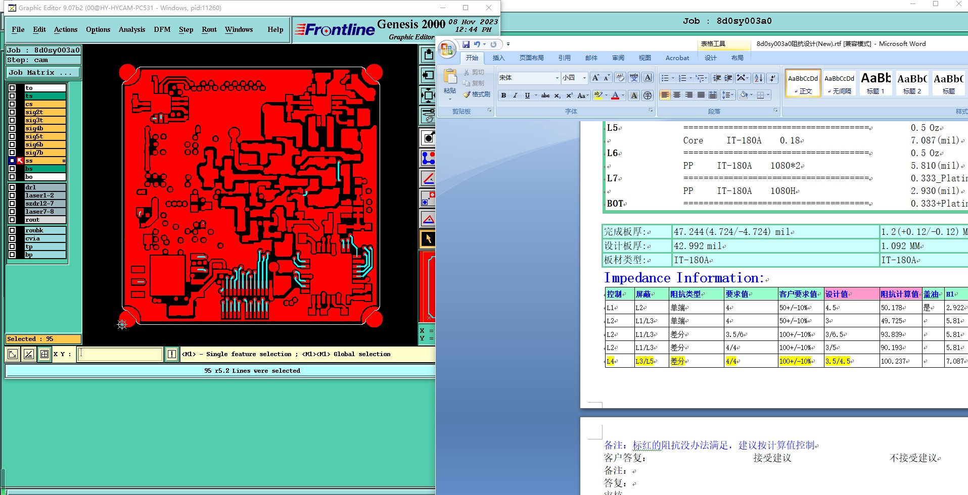Switch to the 页面布局 tab in Word
This screenshot has height=495, width=968.
tap(531, 58)
